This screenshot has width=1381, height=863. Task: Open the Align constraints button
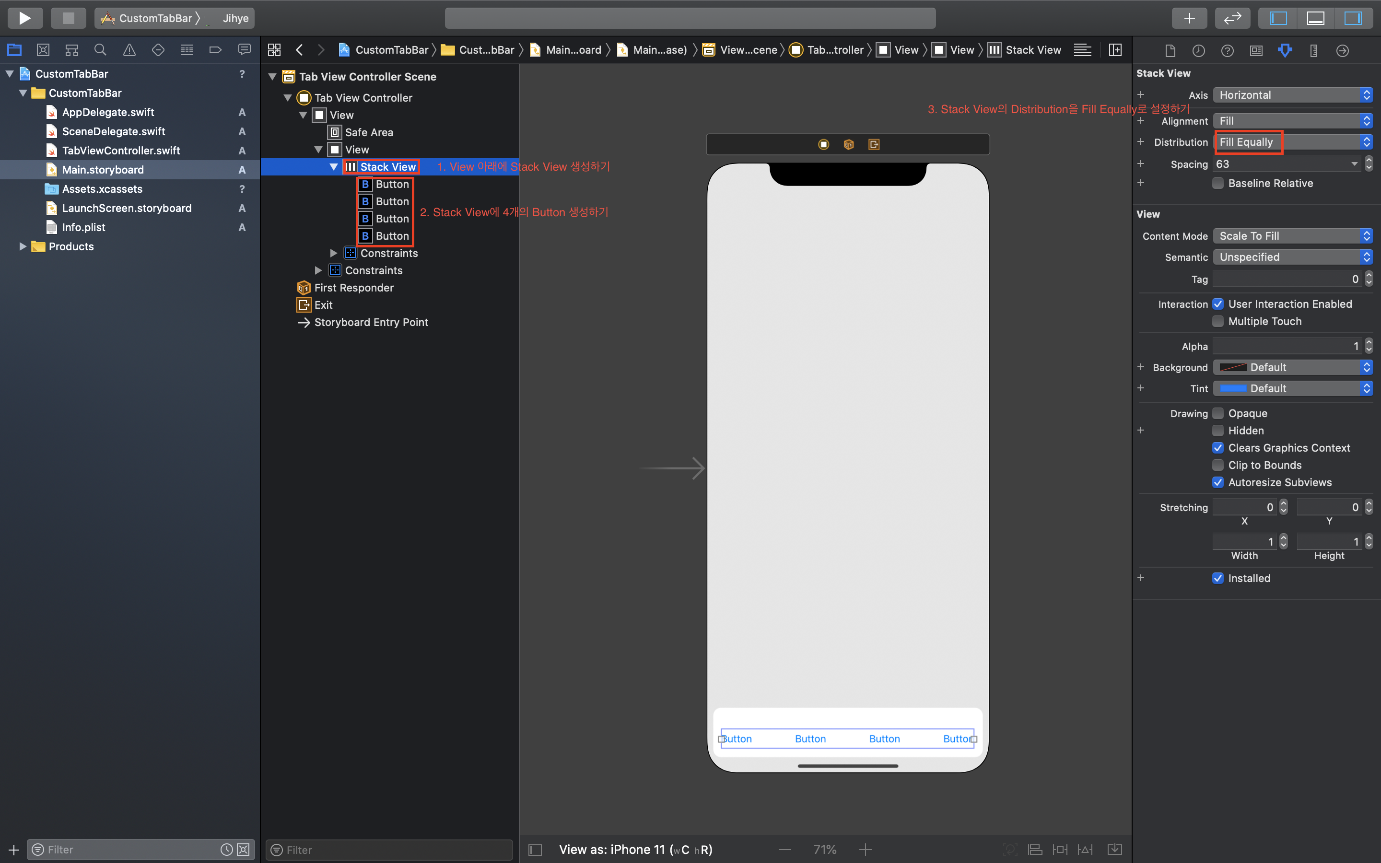[1035, 849]
